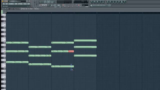160x90 pixels.
Task: Open the Browser view icon
Action: pos(100,2)
